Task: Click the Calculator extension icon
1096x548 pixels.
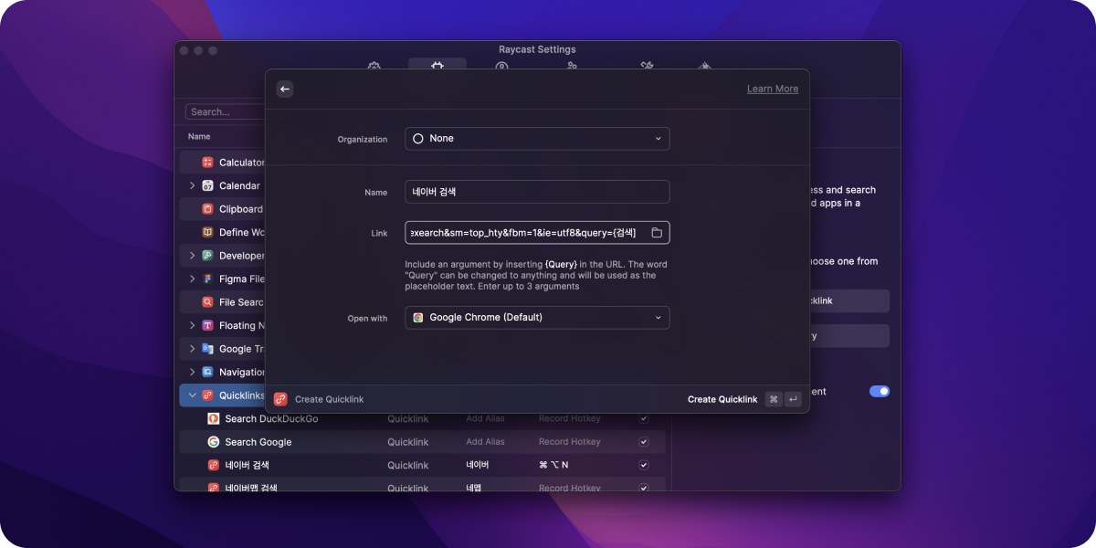Action: coord(207,163)
